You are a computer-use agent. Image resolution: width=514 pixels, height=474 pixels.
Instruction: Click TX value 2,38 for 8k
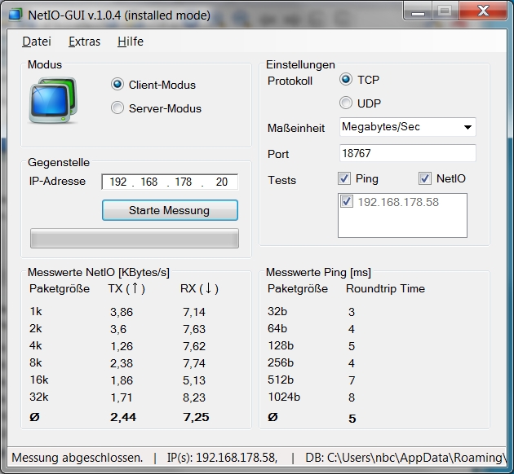tap(122, 363)
